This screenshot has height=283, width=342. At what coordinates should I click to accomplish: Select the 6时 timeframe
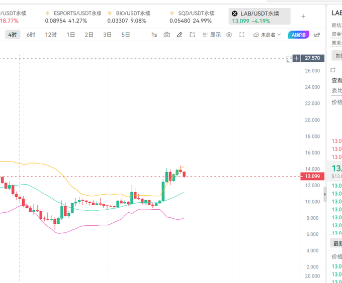coord(31,35)
